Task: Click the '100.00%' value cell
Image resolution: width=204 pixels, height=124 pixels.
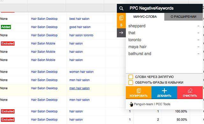Action: click(181, 111)
